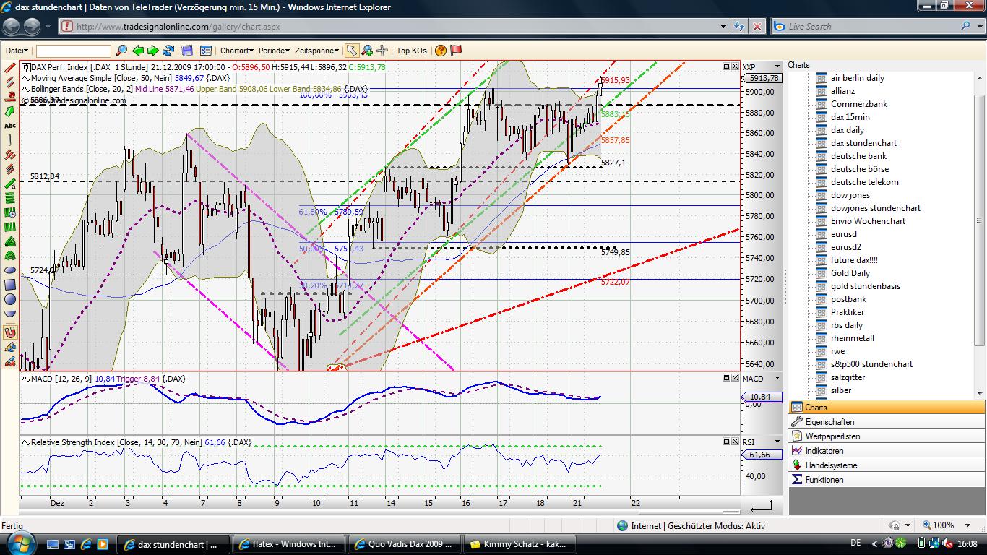The image size is (987, 555).
Task: Open the Zeitspanne dropdown
Action: 316,51
